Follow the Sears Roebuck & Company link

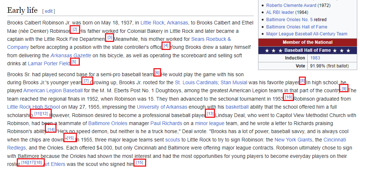point(119,43)
